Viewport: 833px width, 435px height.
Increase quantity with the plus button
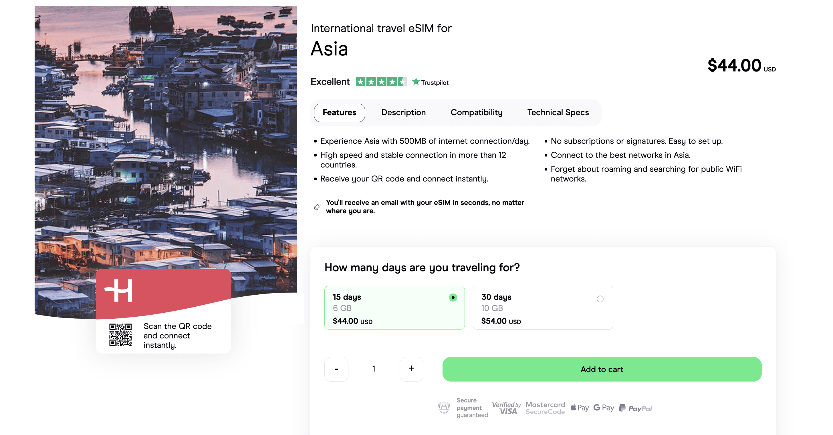point(411,369)
